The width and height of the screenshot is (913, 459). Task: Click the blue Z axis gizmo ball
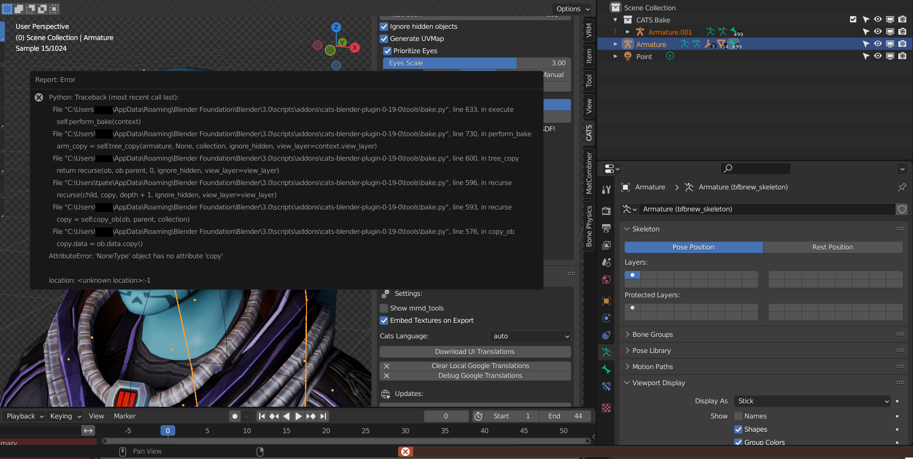coord(336,27)
